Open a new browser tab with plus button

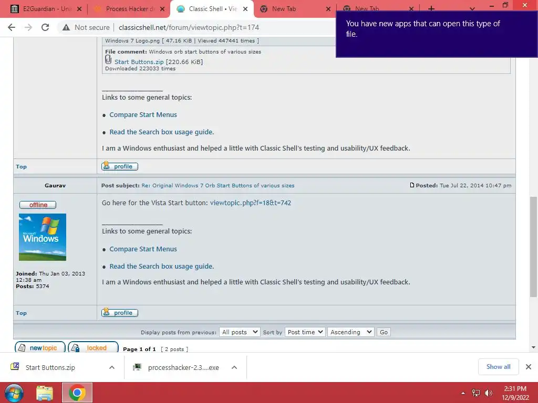pyautogui.click(x=431, y=9)
